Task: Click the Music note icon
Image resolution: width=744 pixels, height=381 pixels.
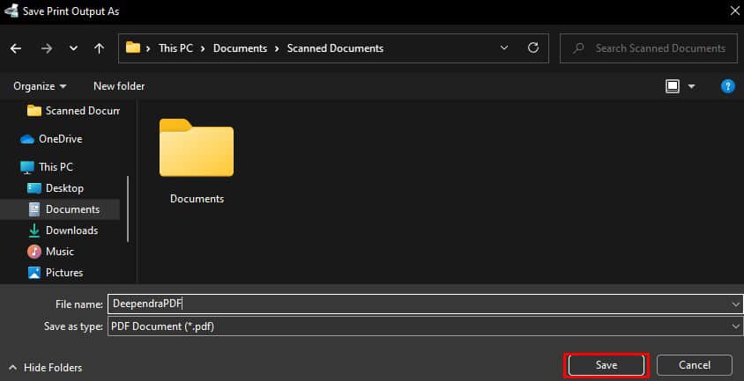Action: click(34, 251)
